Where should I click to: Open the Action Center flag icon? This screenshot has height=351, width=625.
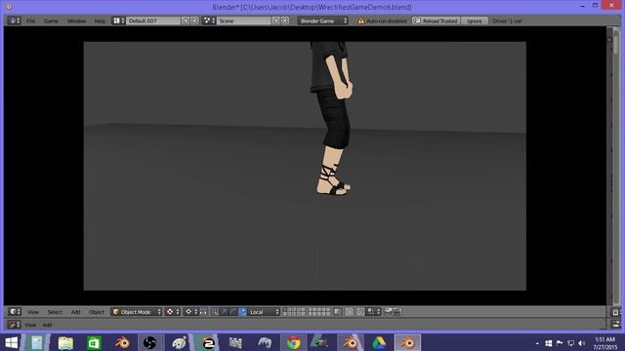point(560,343)
